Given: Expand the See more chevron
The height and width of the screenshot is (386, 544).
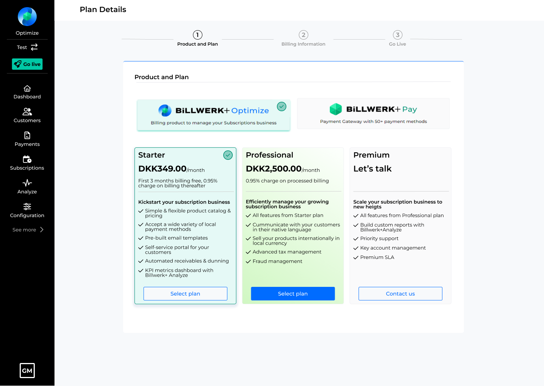Looking at the screenshot, I should pos(42,230).
